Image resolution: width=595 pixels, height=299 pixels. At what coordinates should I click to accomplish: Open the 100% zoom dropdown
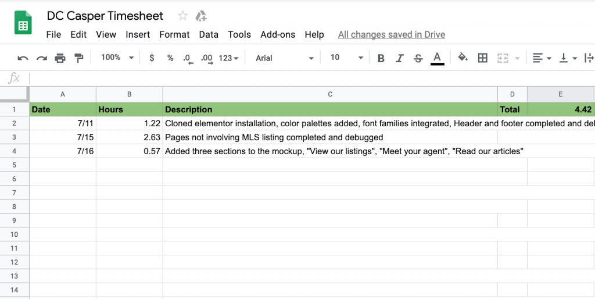117,58
